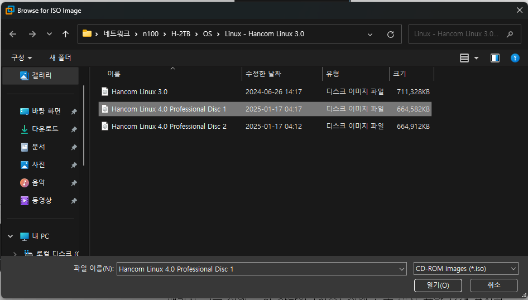Go forward with the arrow button
This screenshot has width=528, height=300.
(32, 34)
